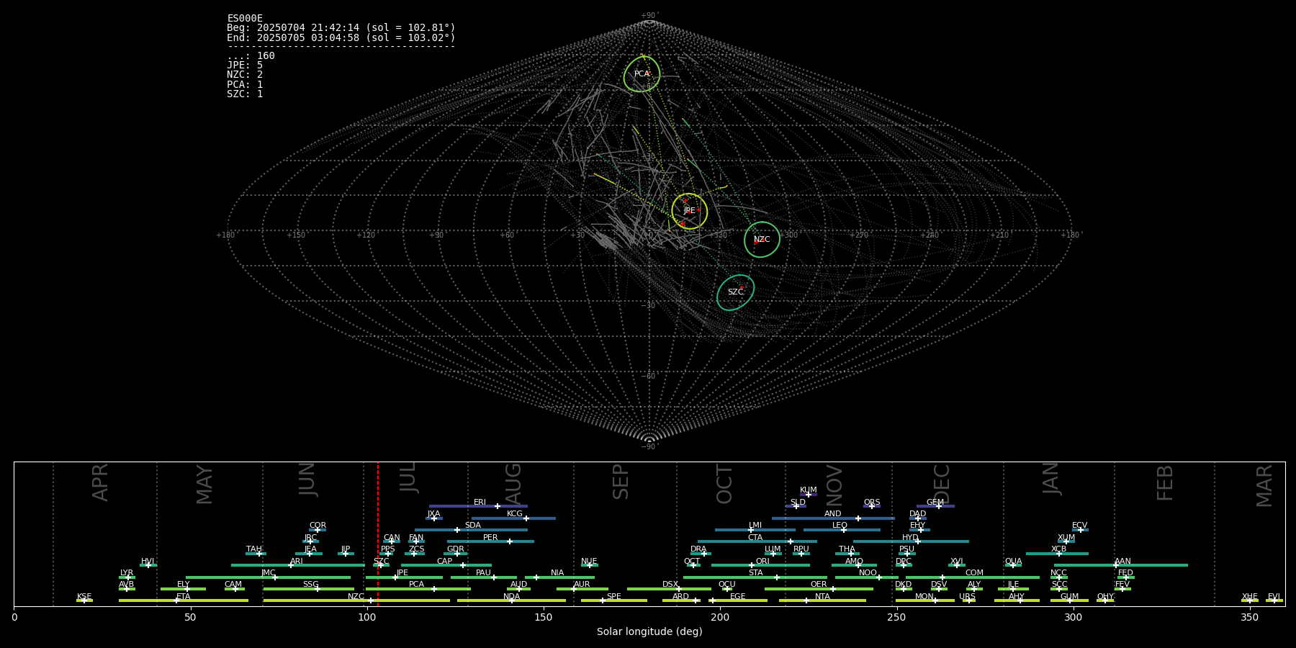Click the COM shower label on timeline

click(975, 573)
